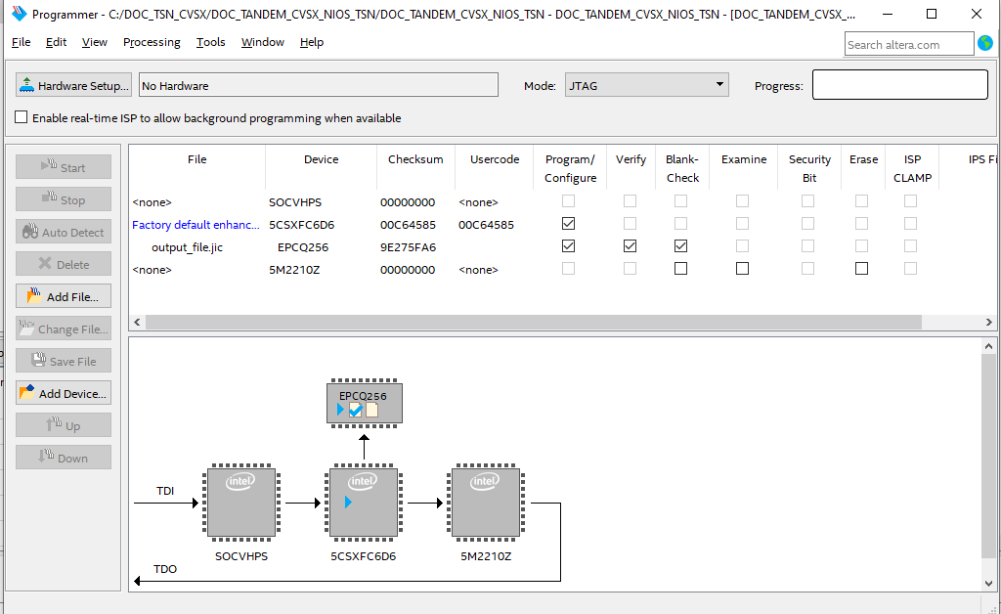This screenshot has width=1001, height=614.
Task: Click the EPCQ256 device cell in table
Action: (x=302, y=247)
